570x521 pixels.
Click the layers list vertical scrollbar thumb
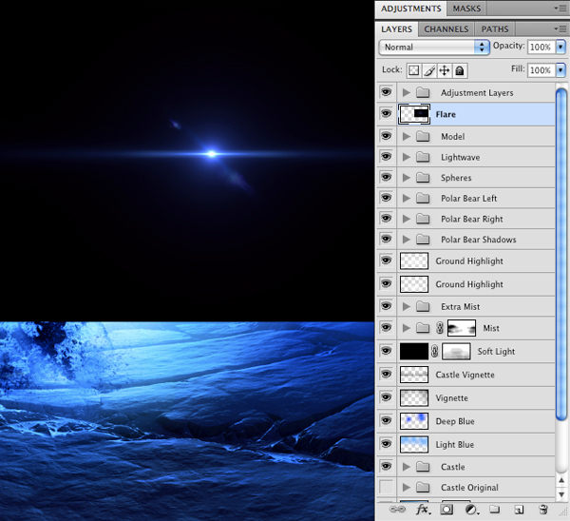(x=561, y=254)
